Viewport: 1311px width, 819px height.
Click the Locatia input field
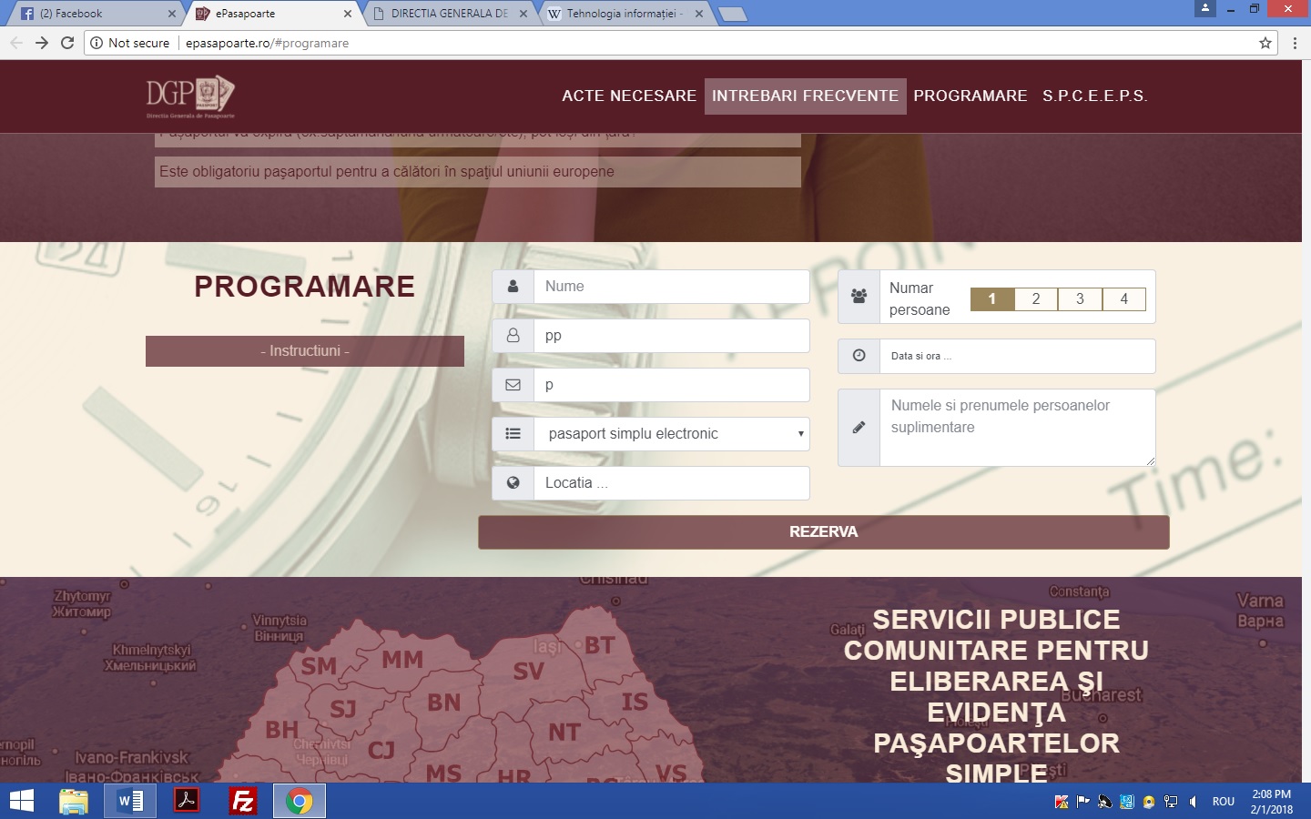coord(672,483)
